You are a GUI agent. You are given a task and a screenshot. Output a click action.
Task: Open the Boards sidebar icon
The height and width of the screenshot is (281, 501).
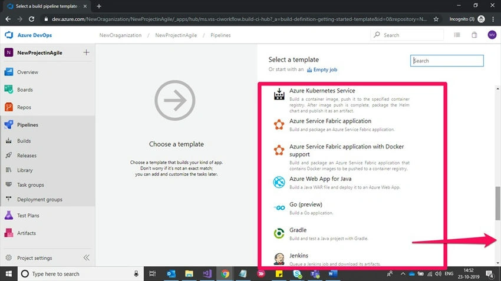(9, 90)
